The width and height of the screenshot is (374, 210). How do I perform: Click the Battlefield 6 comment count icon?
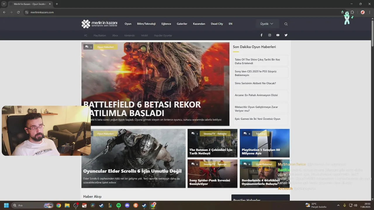86,47
